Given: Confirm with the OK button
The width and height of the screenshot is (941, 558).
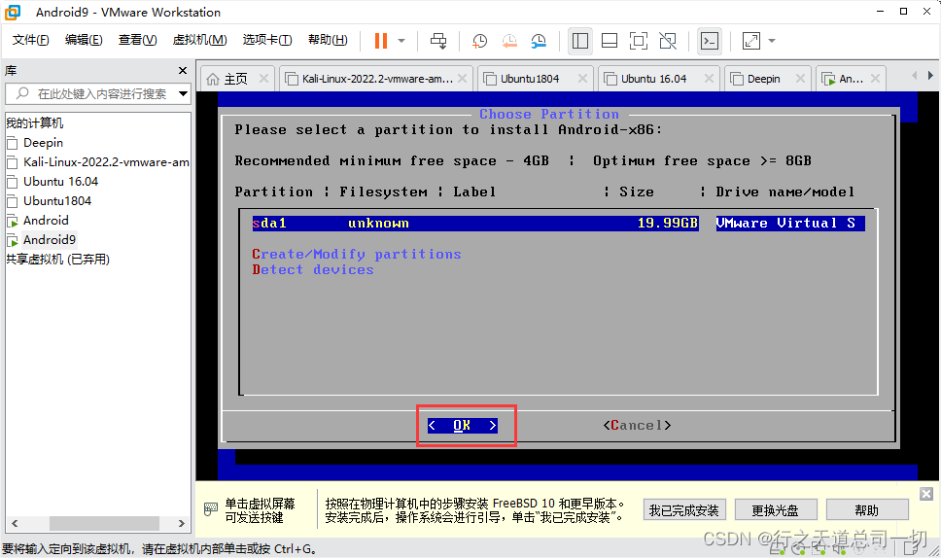Looking at the screenshot, I should pyautogui.click(x=462, y=426).
